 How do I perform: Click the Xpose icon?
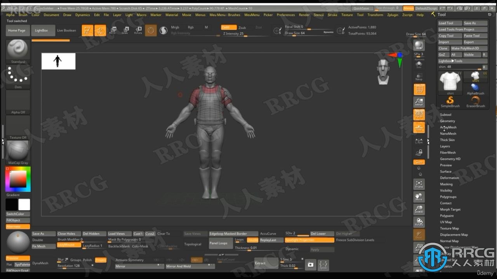(x=323, y=264)
